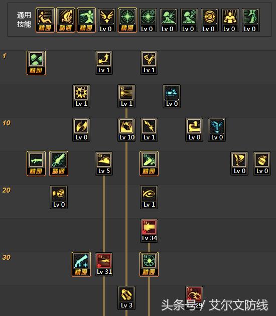Click the red skill icon at Lv 31
The width and height of the screenshot is (276, 316).
(104, 264)
